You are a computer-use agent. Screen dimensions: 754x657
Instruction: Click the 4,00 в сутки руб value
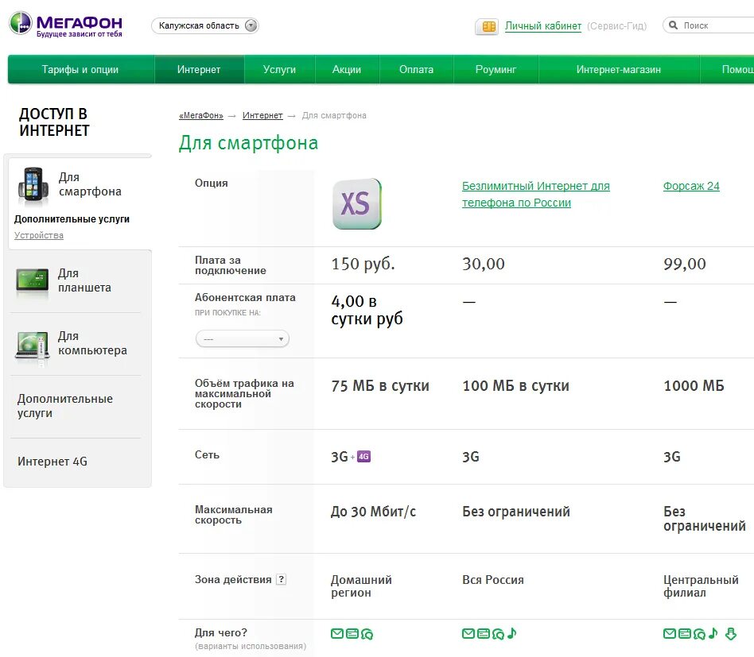(x=367, y=310)
